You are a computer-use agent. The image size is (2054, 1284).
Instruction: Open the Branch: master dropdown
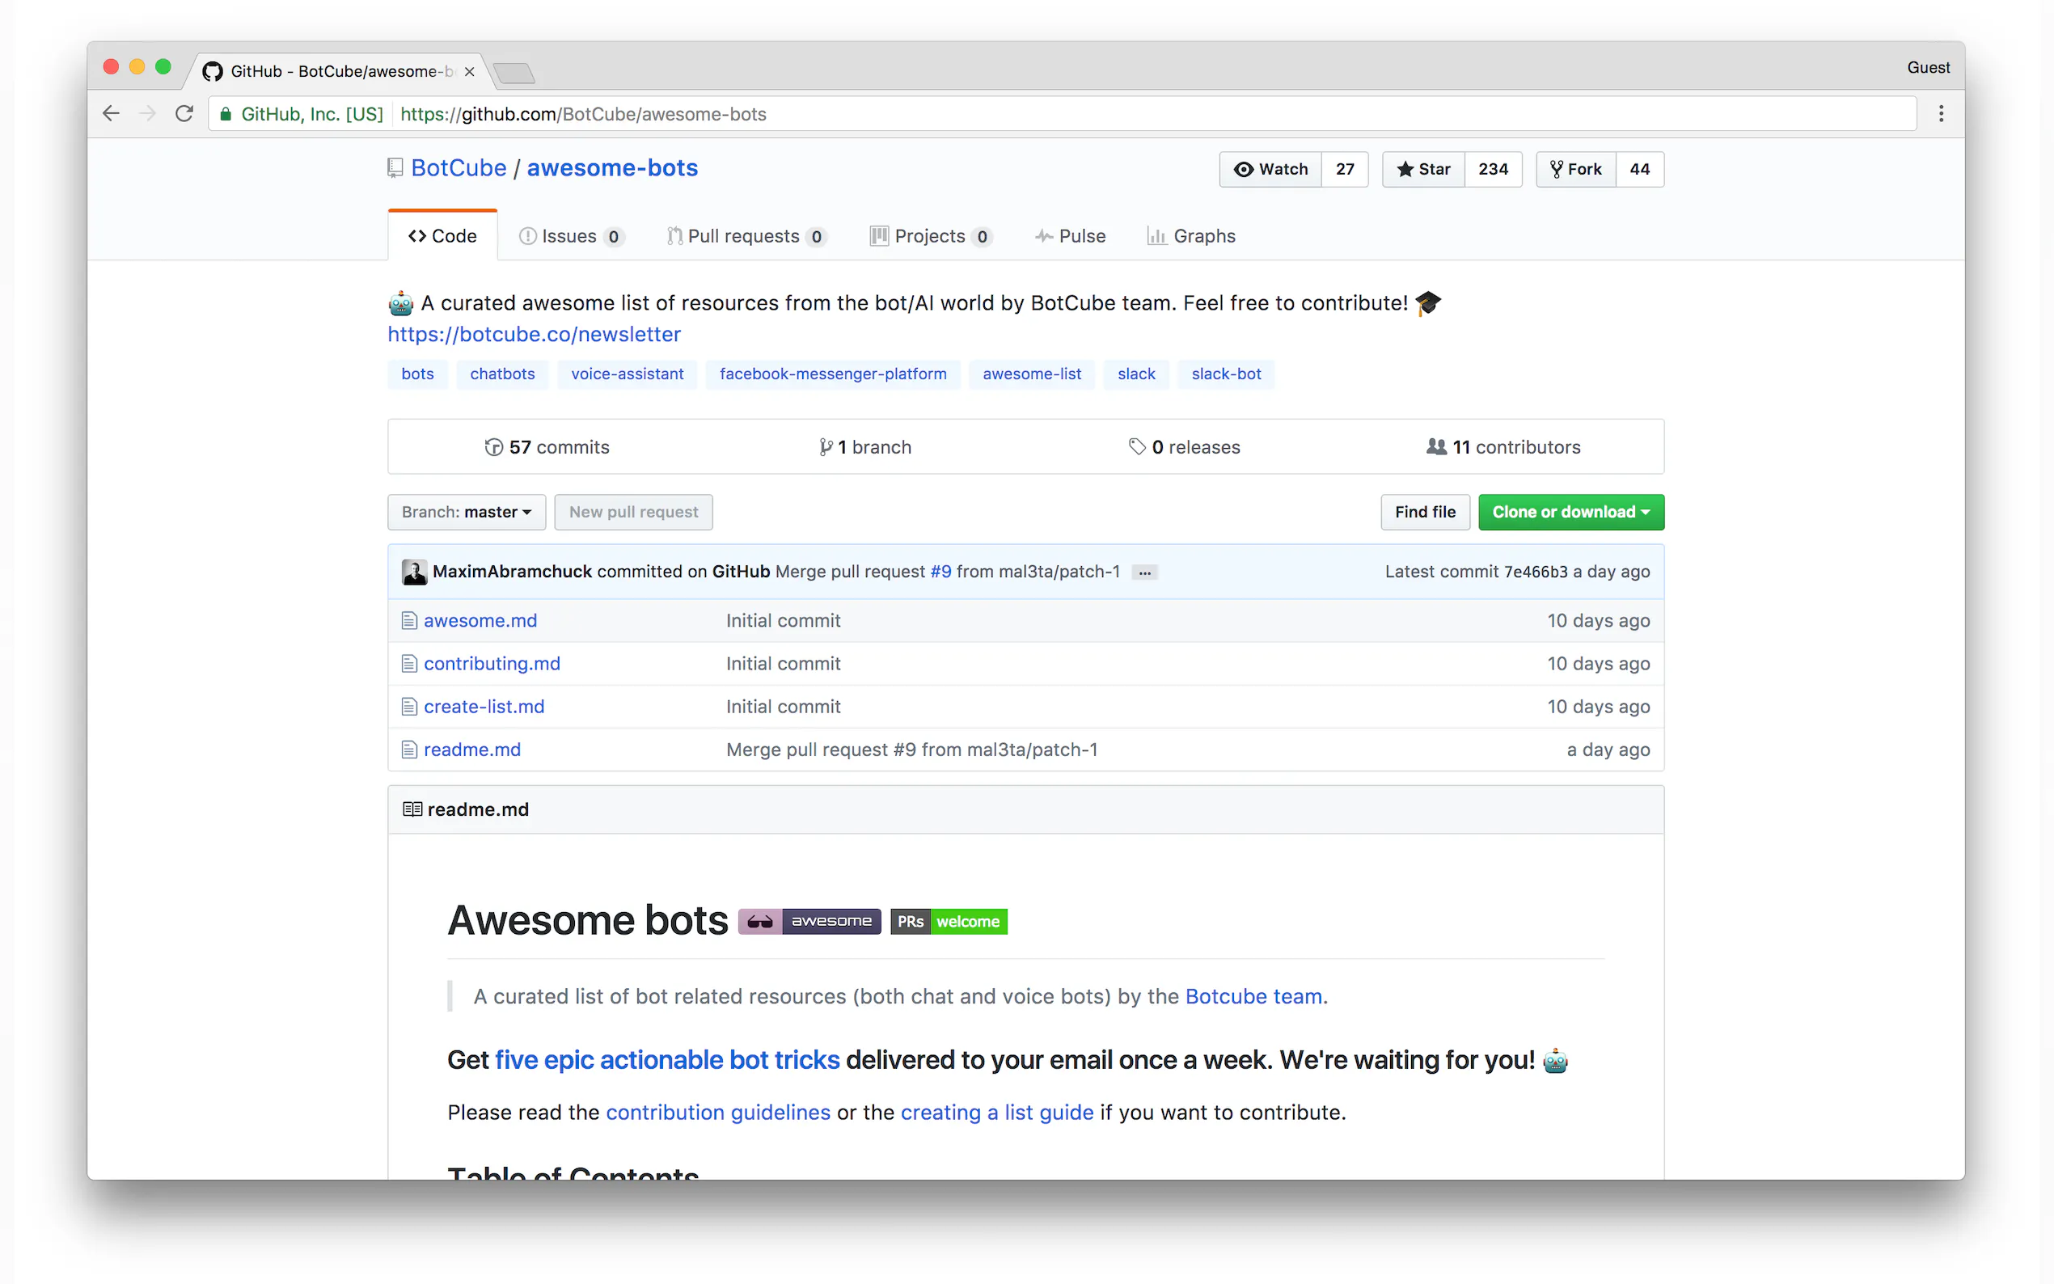(466, 512)
